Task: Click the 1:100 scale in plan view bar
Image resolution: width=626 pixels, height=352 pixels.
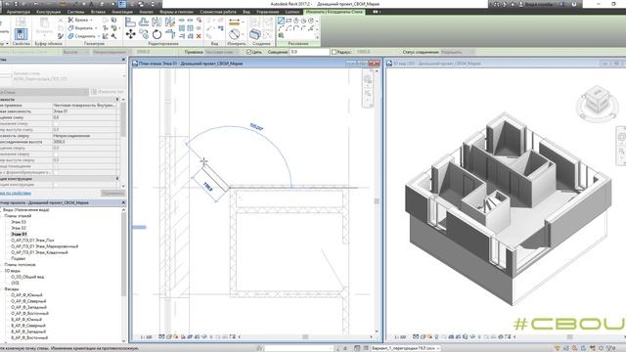Action: point(146,337)
